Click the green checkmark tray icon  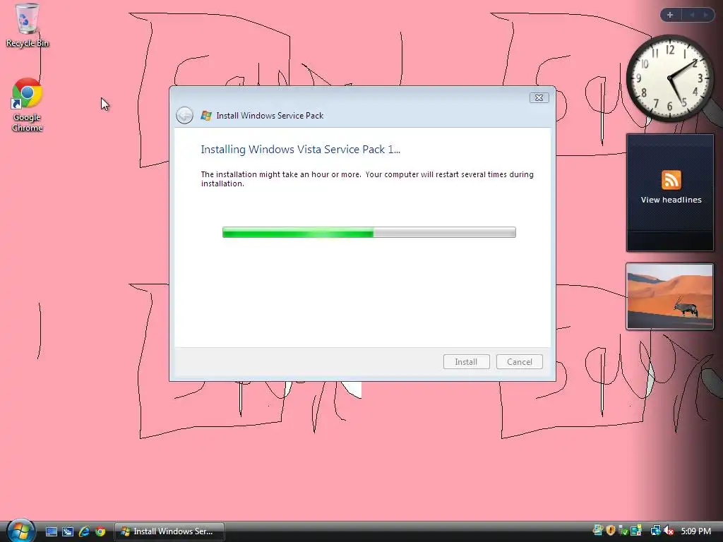(623, 531)
